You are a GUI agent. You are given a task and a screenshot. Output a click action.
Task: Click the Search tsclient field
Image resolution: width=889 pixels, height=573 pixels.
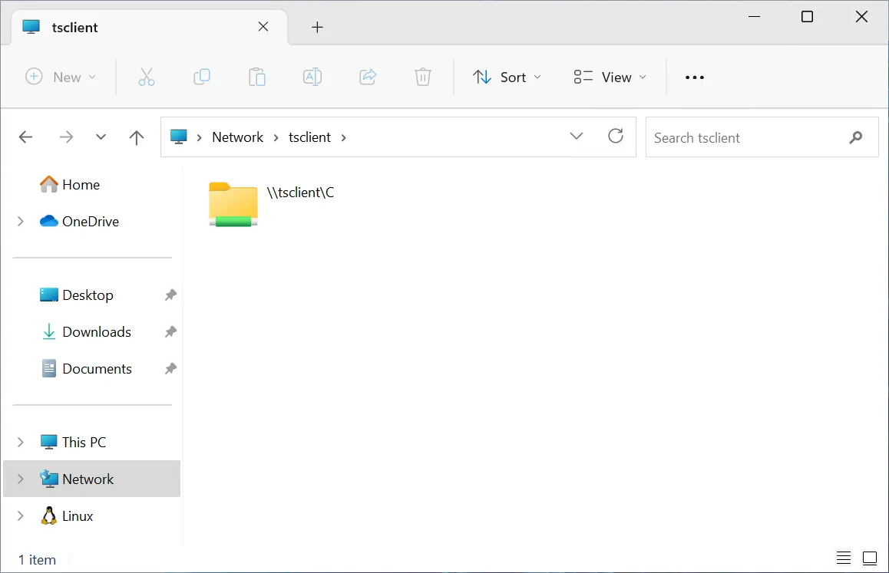[745, 138]
